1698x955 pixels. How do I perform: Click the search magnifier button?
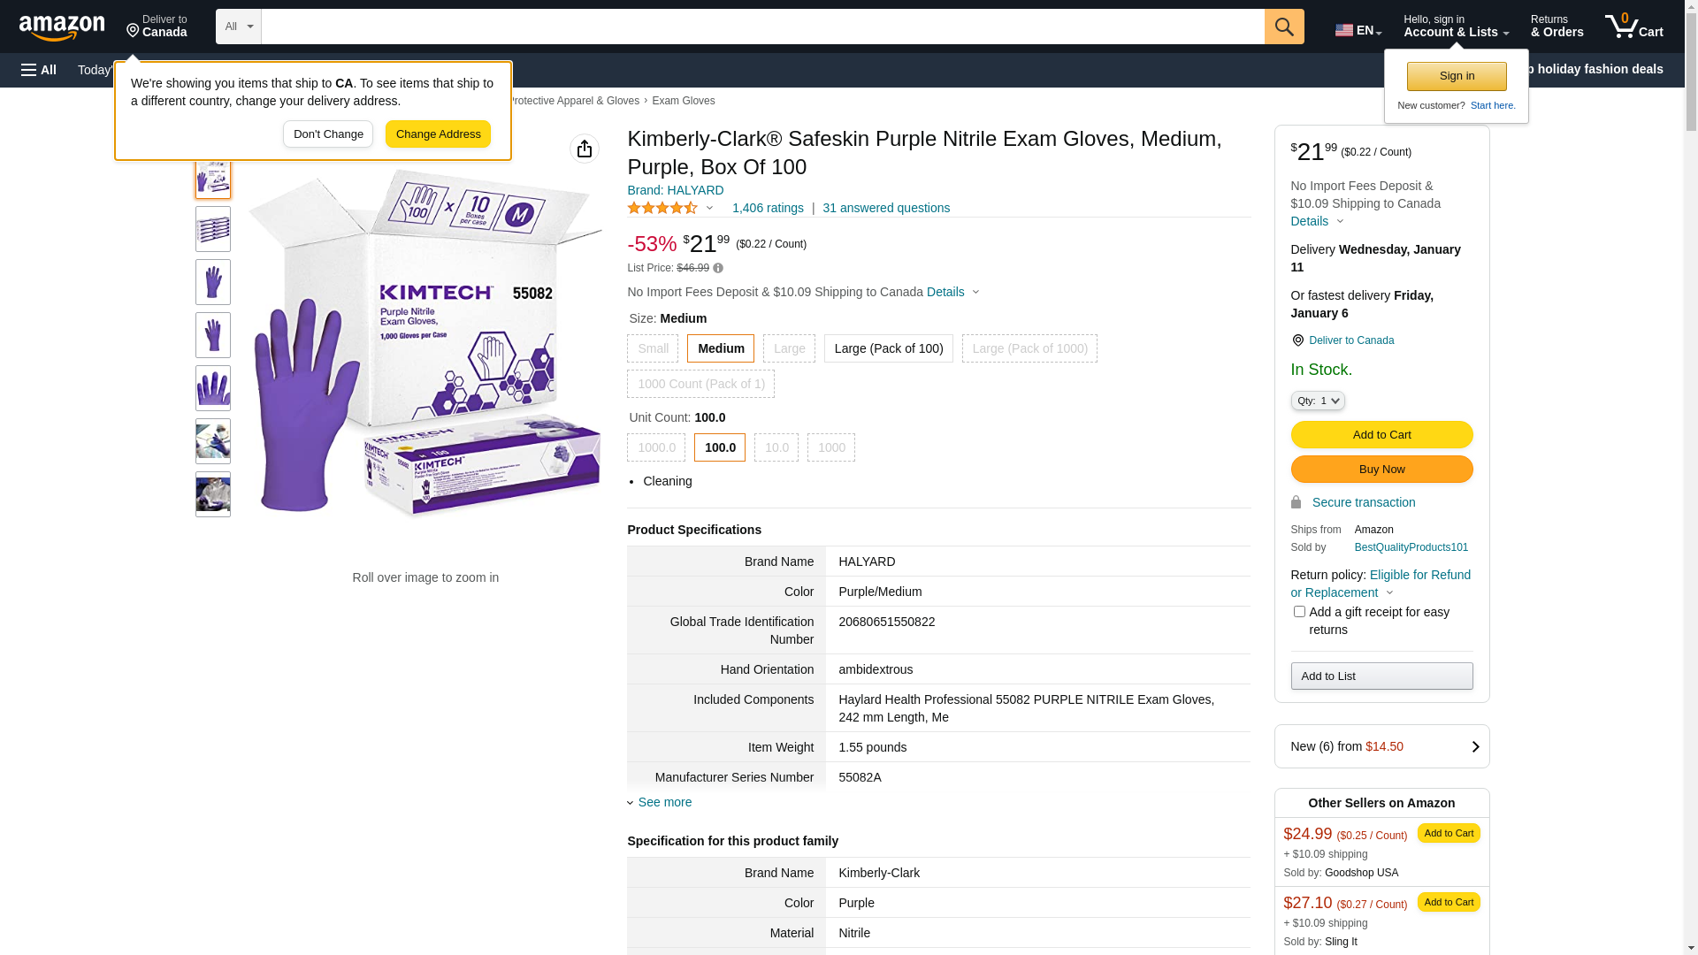(x=1284, y=27)
